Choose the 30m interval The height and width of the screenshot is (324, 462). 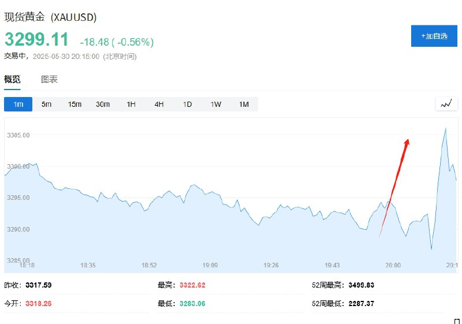pos(103,105)
